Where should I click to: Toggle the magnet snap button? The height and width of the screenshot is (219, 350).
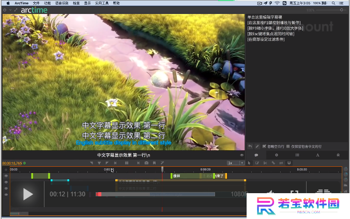(x=289, y=163)
